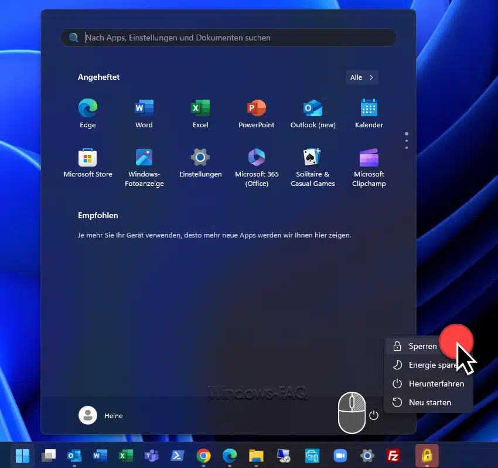
Task: Open FileZilla from the taskbar
Action: (393, 456)
